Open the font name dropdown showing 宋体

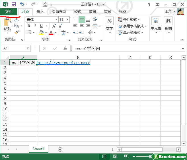point(56,20)
